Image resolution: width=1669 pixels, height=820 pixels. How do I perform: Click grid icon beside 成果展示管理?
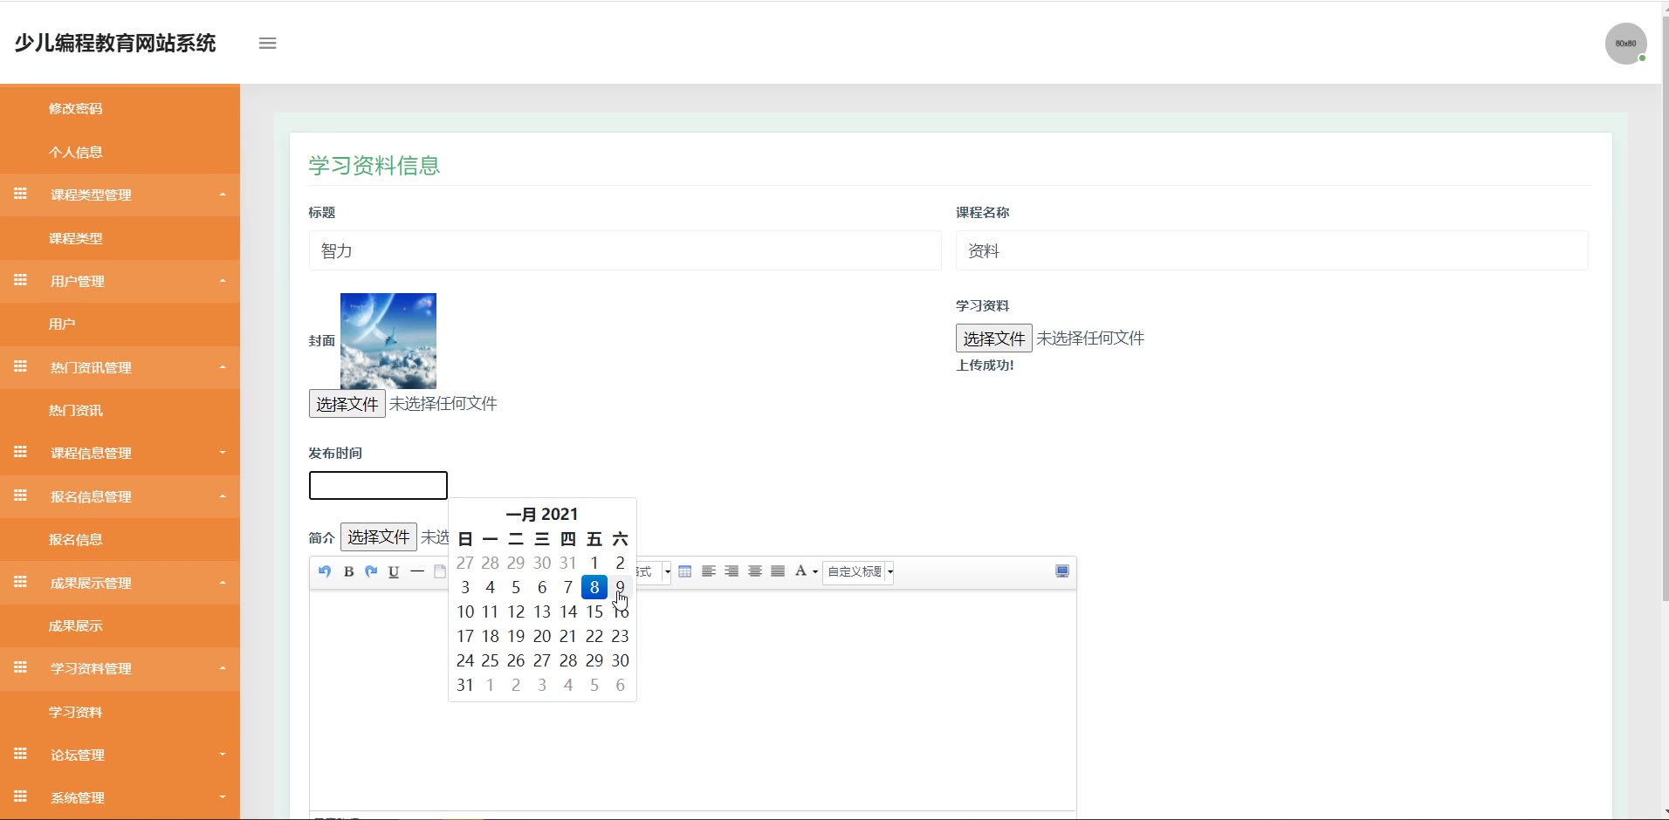coord(21,582)
